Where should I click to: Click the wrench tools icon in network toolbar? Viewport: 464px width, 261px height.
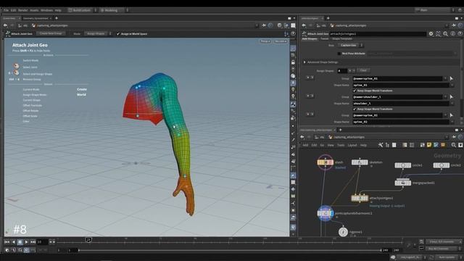tap(381, 145)
